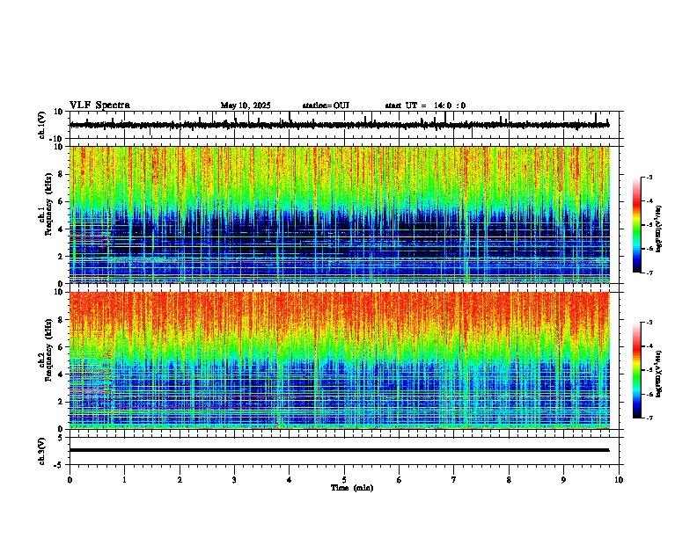Click the "2" kHz tick on ch.2 frequency axis
Image resolution: width=697 pixels, height=538 pixels.
click(61, 402)
